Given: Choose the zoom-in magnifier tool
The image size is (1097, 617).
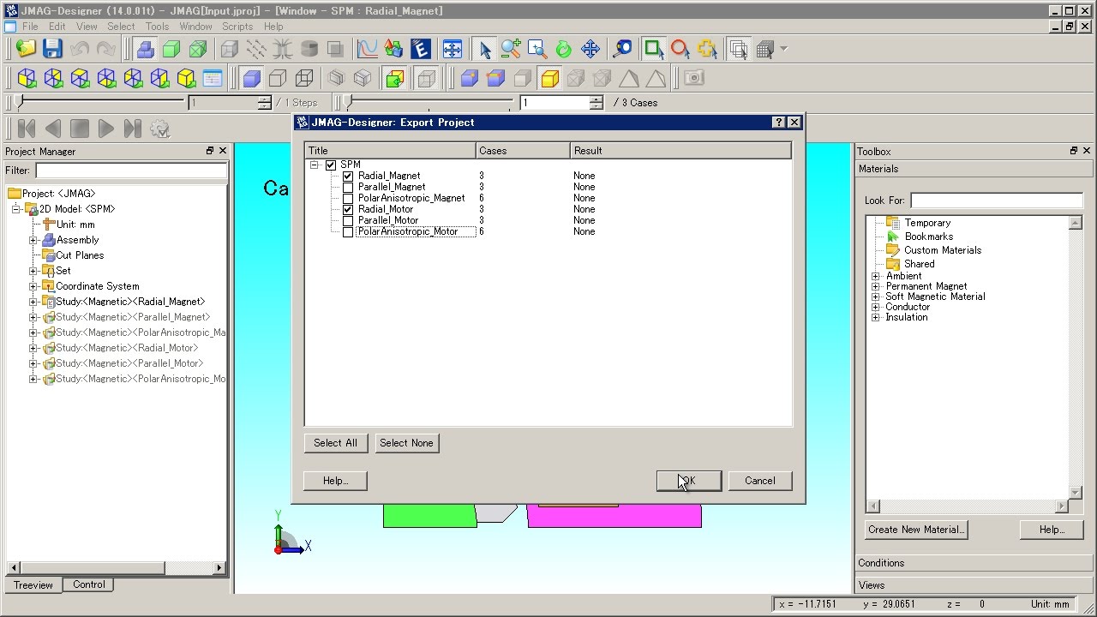Looking at the screenshot, I should click(511, 49).
